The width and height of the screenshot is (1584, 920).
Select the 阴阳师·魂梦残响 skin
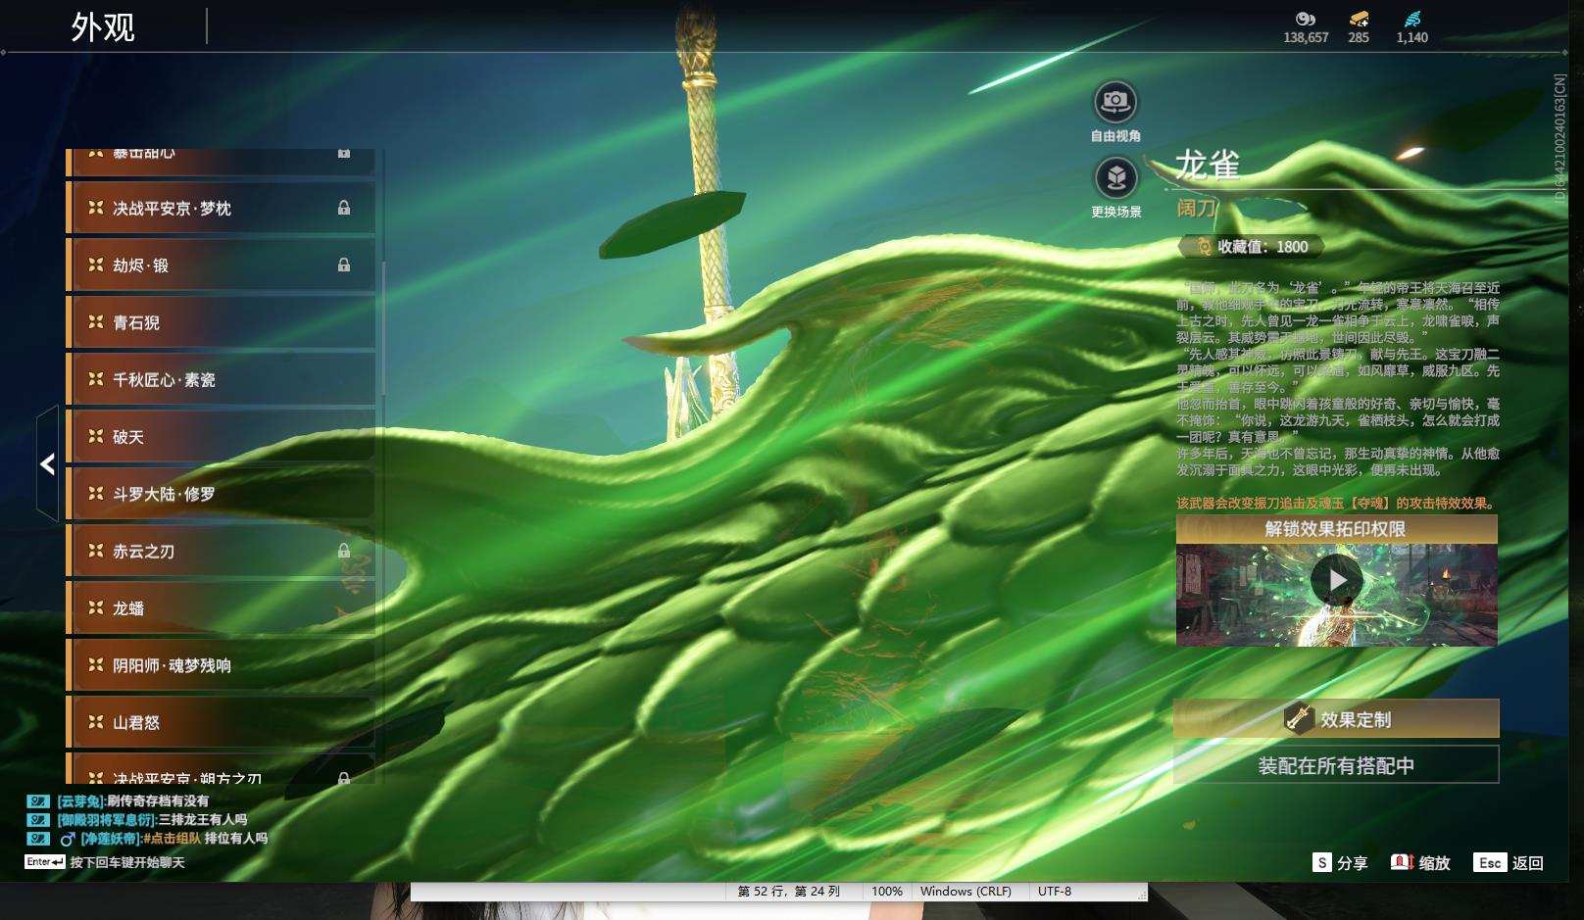pyautogui.click(x=221, y=665)
